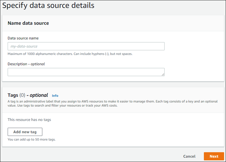The height and width of the screenshot is (162, 226).
Task: Click the Specify data source details title
Action: [x=48, y=5]
